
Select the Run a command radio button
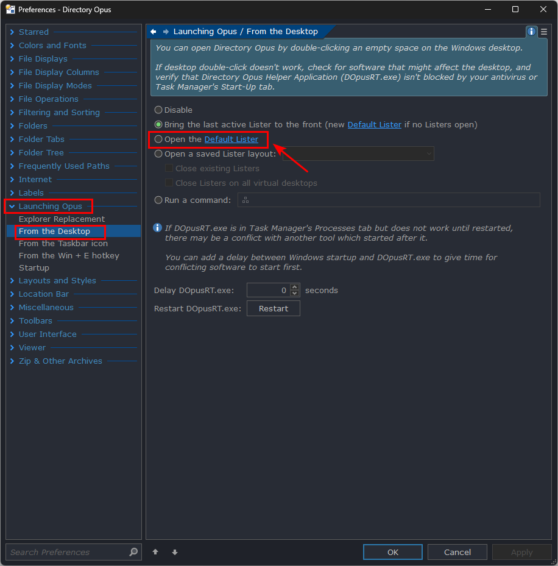click(158, 200)
